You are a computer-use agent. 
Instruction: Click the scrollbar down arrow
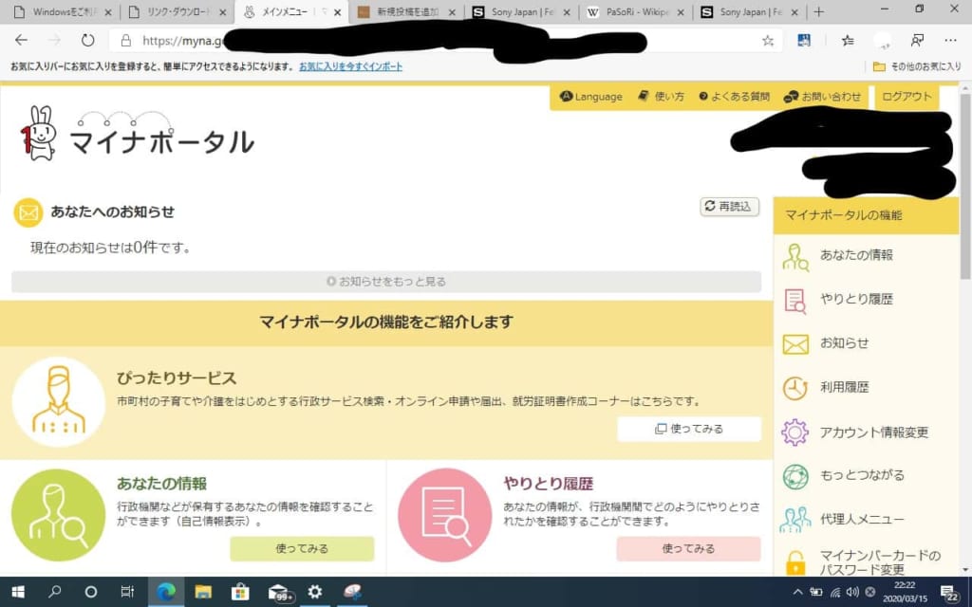(965, 570)
